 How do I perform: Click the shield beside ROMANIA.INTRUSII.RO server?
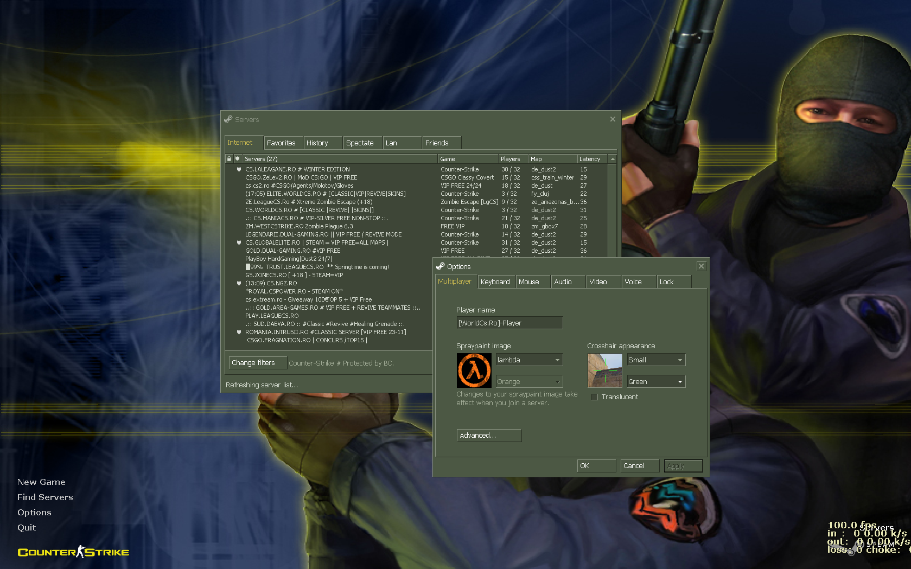tap(239, 331)
